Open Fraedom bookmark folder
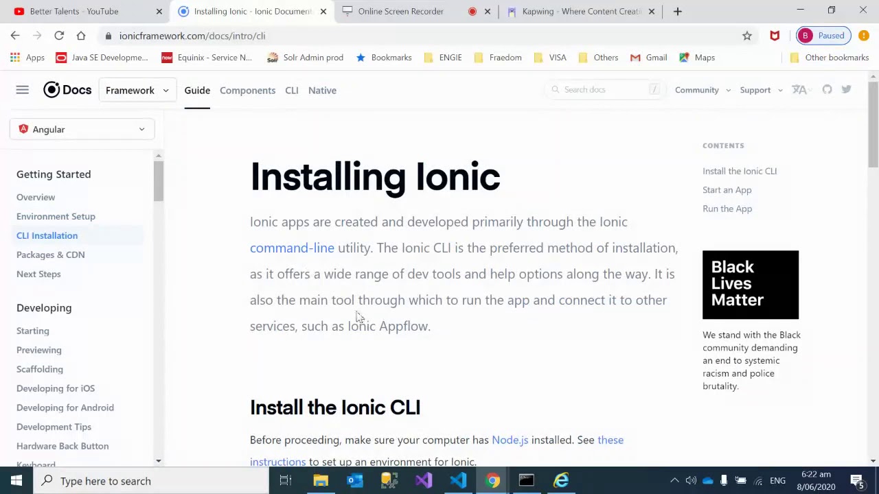Screen dimensions: 879x494 pos(498,58)
